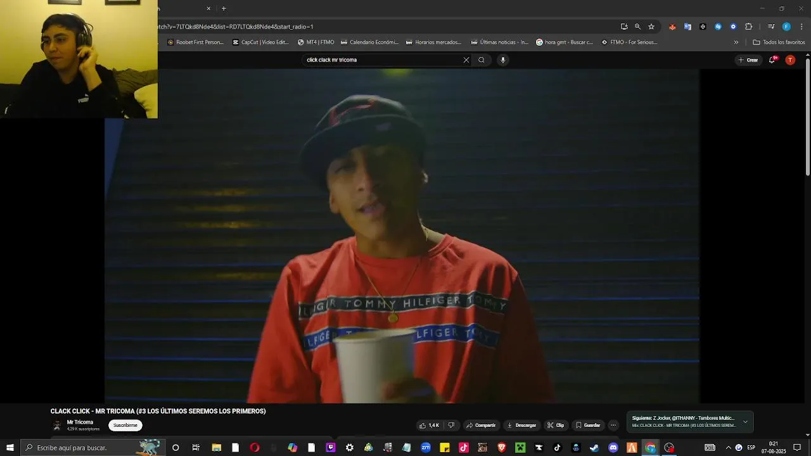Start voice search with microphone icon
Viewport: 811px width, 456px height.
tap(503, 60)
